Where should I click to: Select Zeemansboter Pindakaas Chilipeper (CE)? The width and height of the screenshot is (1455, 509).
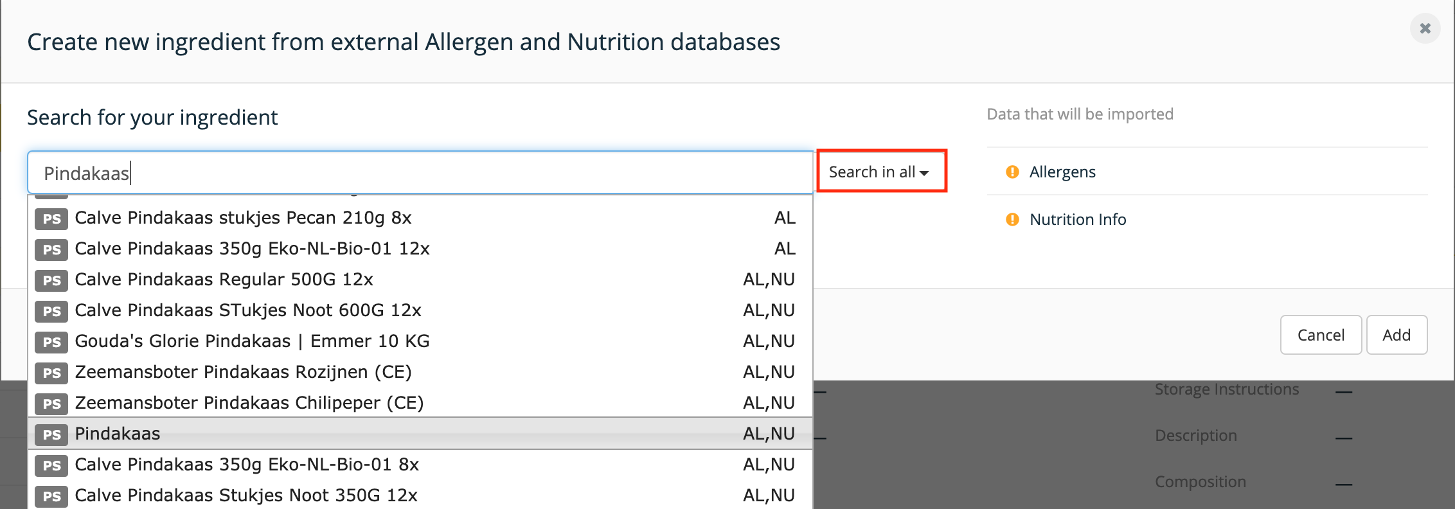[420, 402]
